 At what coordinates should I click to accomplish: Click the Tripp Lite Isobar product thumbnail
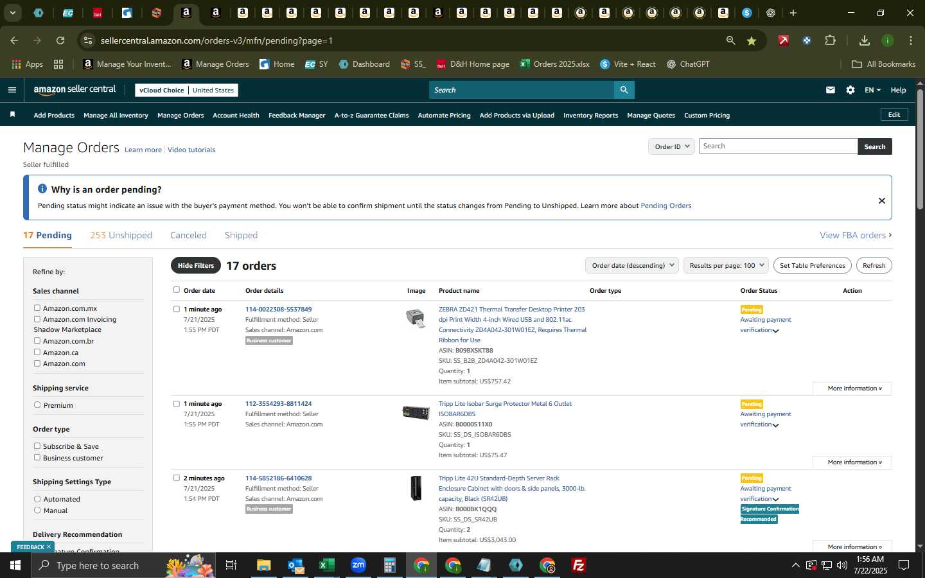[416, 412]
